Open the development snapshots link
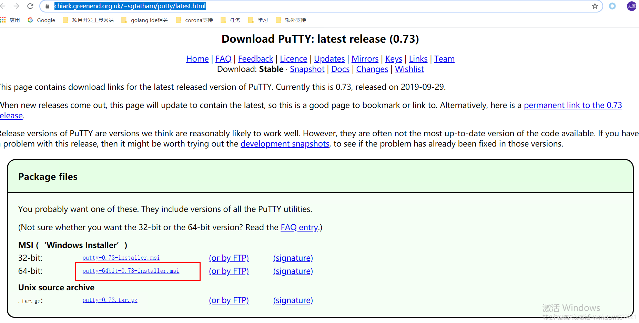This screenshot has width=639, height=323. pyautogui.click(x=285, y=144)
